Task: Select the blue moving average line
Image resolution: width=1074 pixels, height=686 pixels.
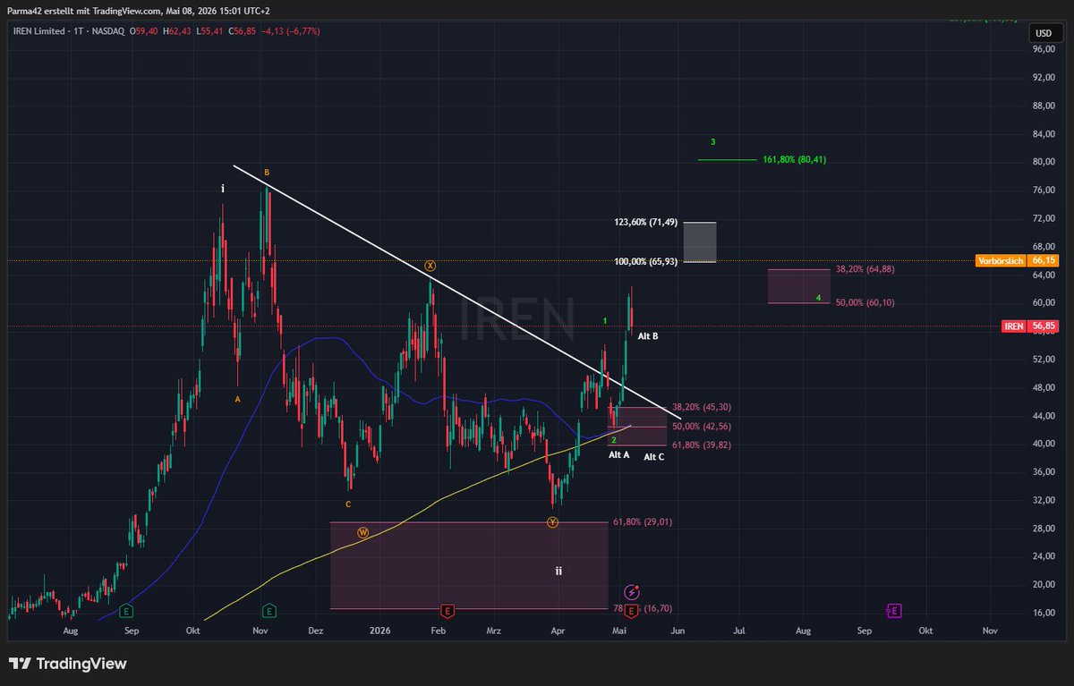Action: (x=331, y=338)
